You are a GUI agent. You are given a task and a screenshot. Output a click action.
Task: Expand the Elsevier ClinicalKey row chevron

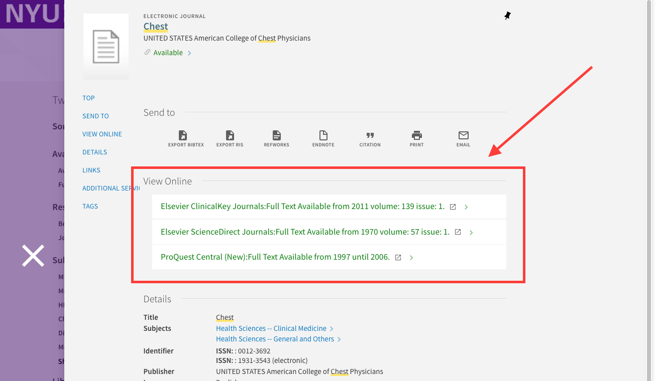[466, 207]
